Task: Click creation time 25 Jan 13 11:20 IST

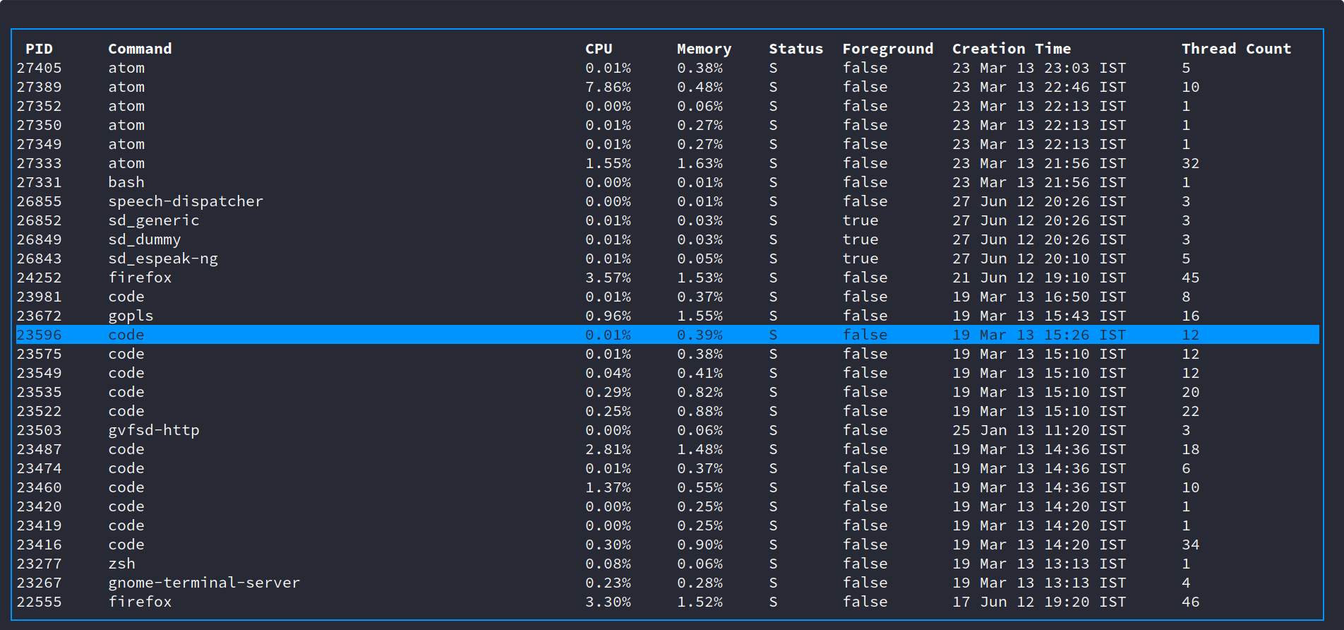Action: tap(1039, 430)
